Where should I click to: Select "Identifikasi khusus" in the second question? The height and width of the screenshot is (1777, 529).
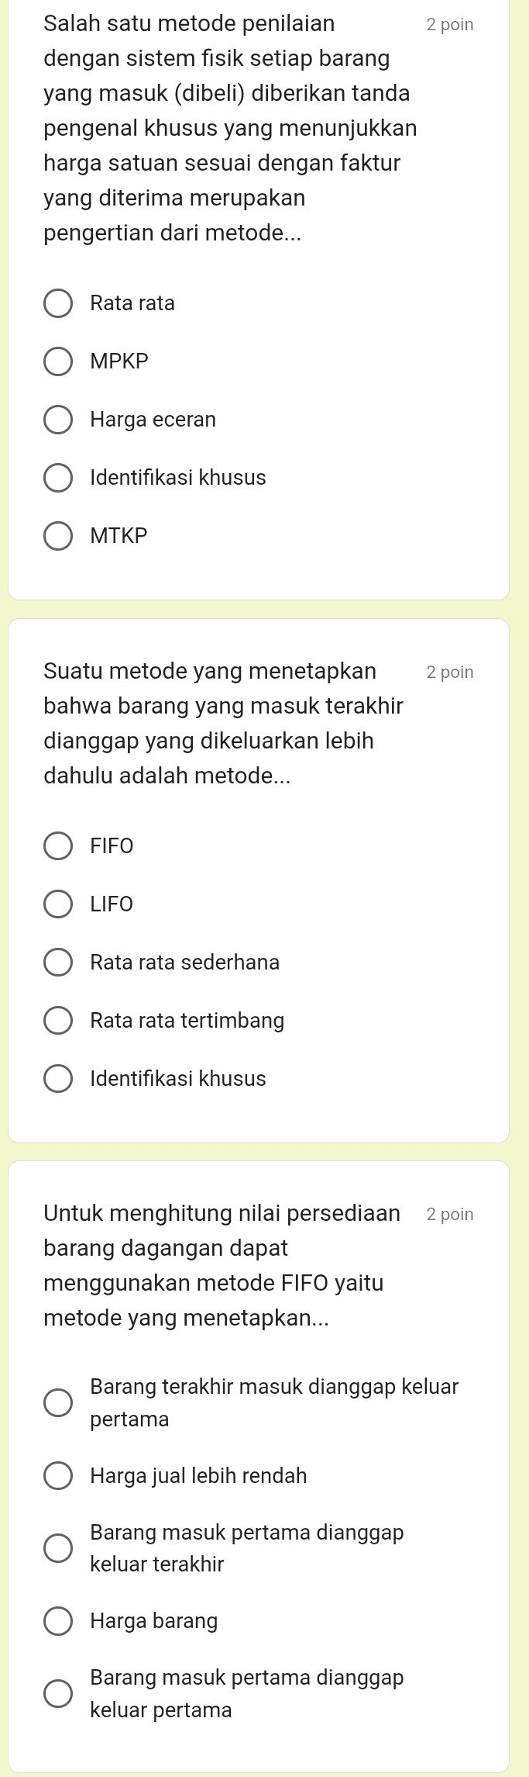[x=58, y=1077]
